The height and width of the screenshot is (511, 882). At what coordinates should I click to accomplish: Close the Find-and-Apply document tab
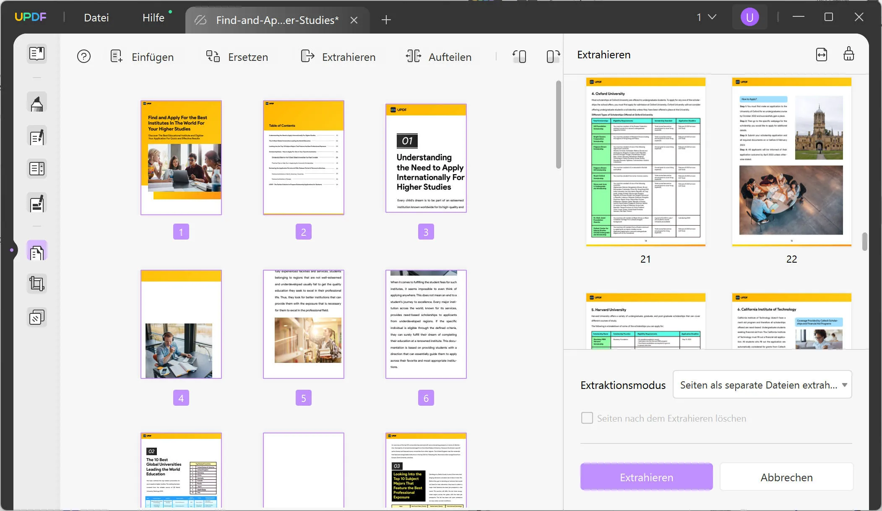tap(354, 20)
